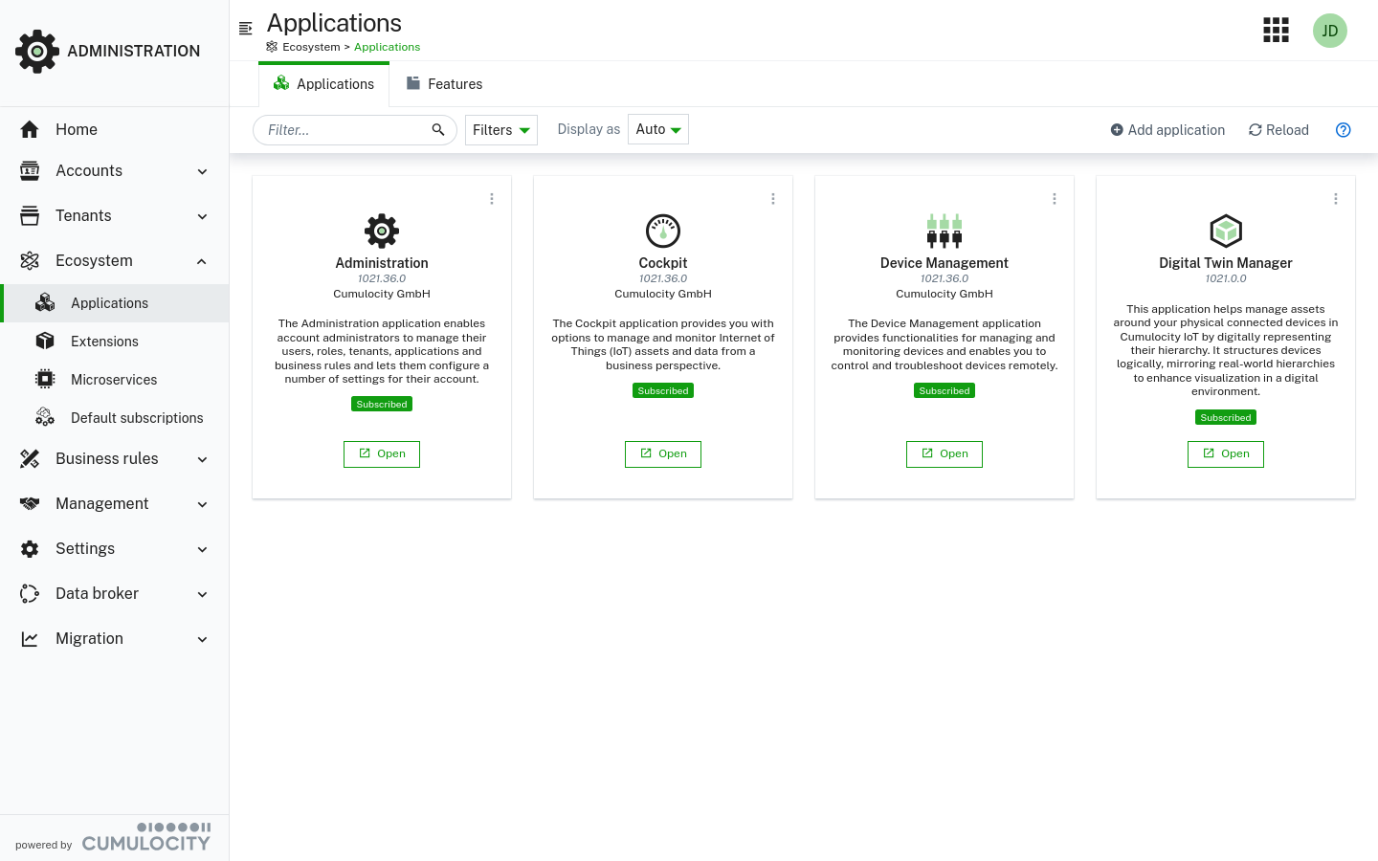The height and width of the screenshot is (861, 1378).
Task: Click the JD user avatar
Action: [1329, 30]
